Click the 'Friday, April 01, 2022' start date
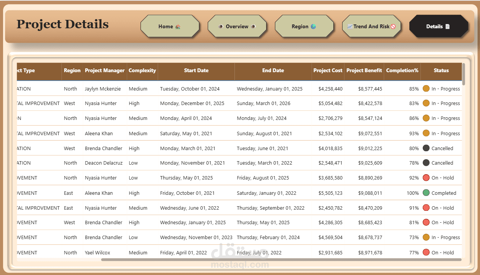 (x=183, y=252)
